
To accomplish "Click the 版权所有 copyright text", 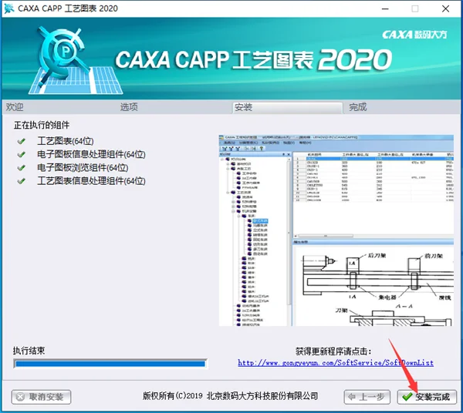I will tap(230, 395).
